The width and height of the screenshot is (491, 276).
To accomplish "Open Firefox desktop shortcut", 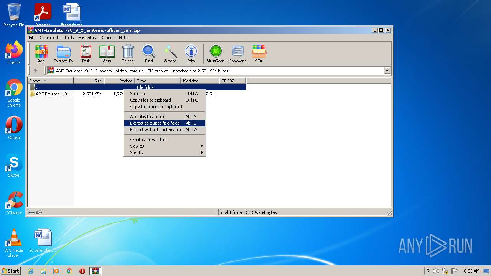I will click(x=14, y=53).
